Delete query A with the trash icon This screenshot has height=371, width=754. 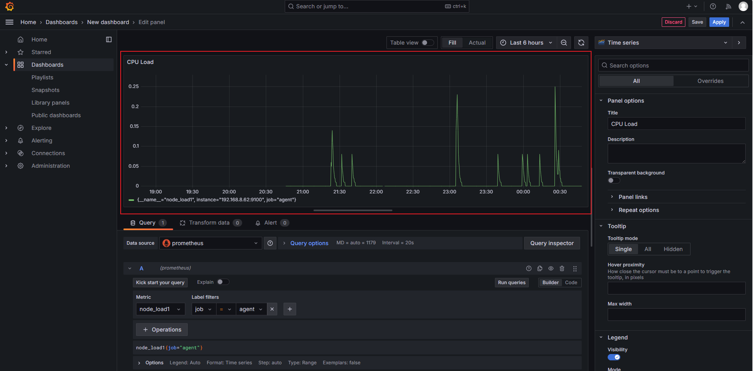pyautogui.click(x=562, y=268)
